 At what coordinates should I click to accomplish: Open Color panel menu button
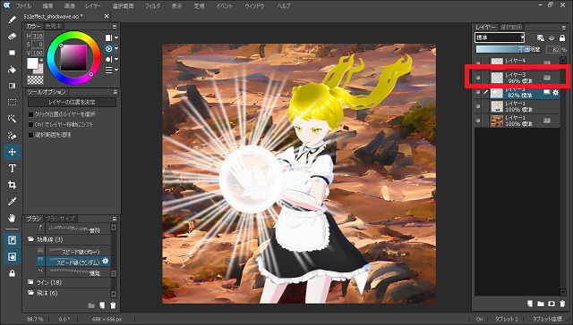(x=115, y=27)
